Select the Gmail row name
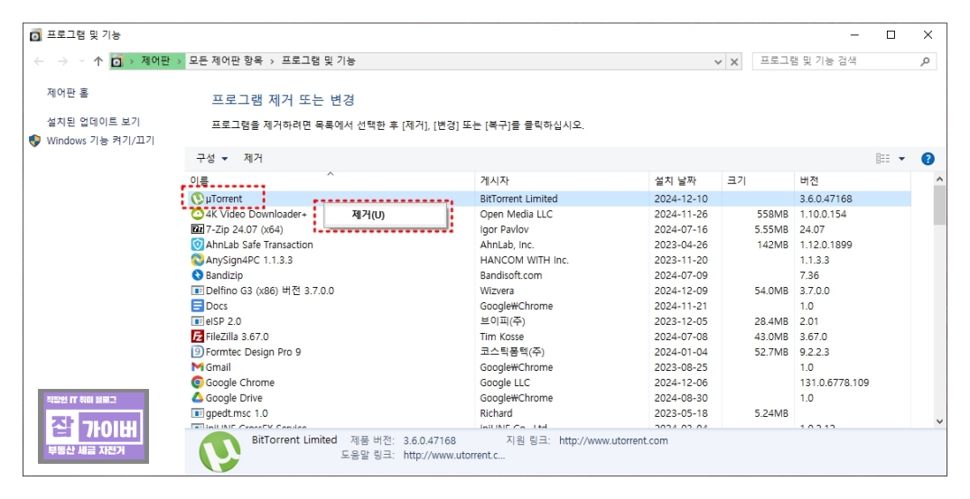Viewport: 970px width, 499px height. 218,367
